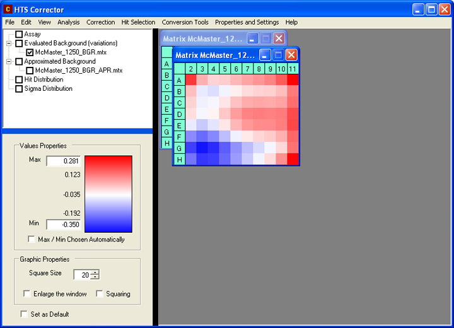454x328 pixels.
Task: Decrease Square Size with down arrow
Action: point(95,277)
